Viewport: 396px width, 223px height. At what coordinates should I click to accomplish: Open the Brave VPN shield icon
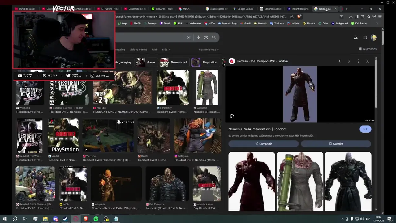[374, 17]
